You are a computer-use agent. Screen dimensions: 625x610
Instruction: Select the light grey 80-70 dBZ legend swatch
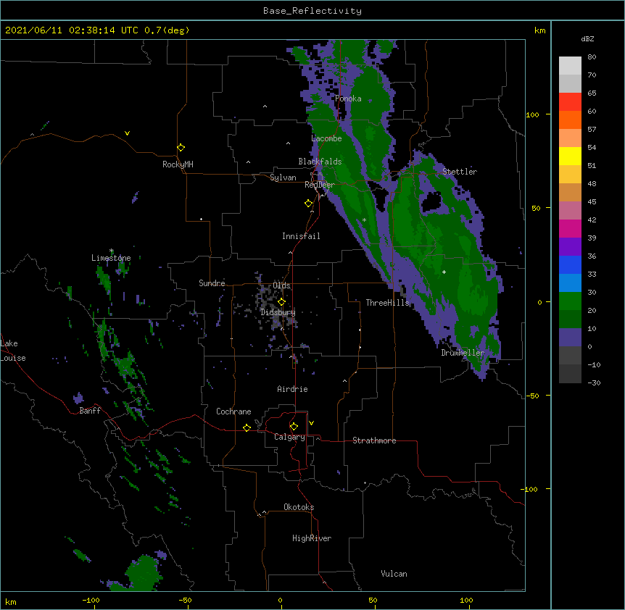(570, 66)
